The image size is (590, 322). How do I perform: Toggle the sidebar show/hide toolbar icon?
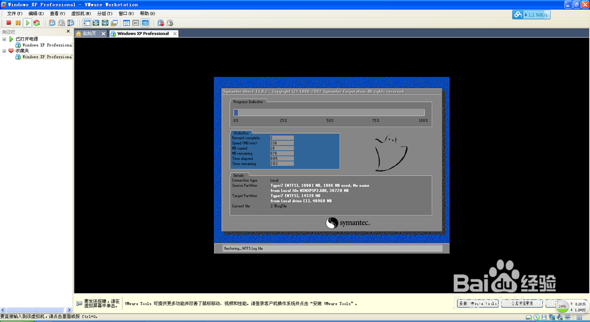(87, 23)
